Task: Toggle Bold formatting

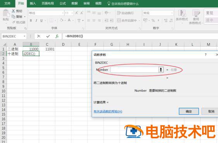Action: [31, 21]
